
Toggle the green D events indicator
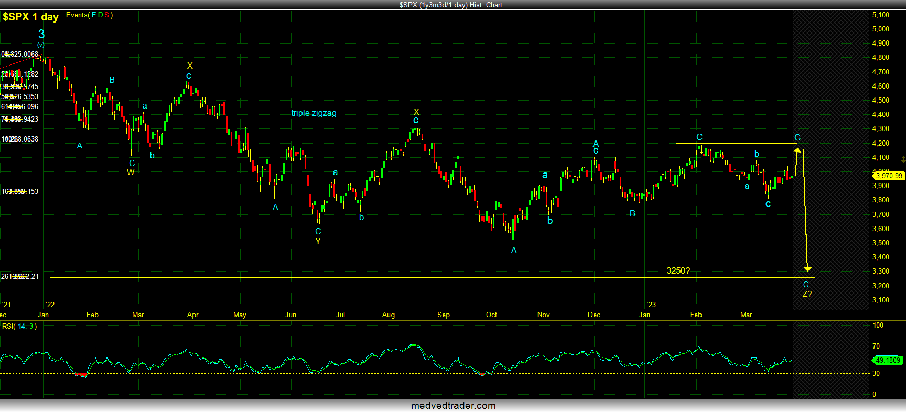pos(100,15)
